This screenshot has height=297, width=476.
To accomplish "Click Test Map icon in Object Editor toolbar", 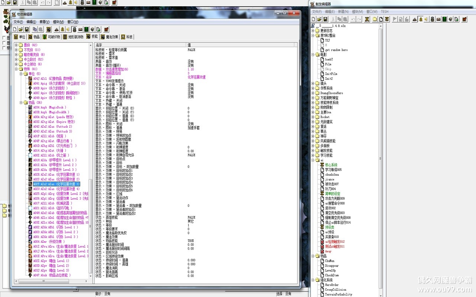I will [106, 29].
